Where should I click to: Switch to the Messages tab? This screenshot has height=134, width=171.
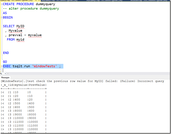tap(5, 78)
